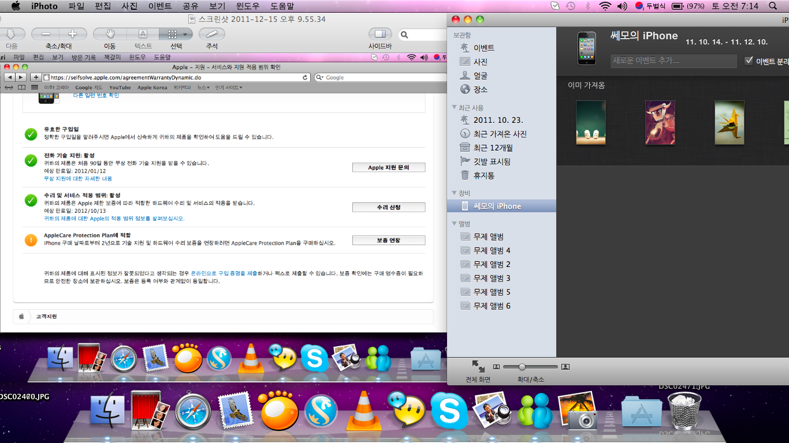Open the 무제 앨범 6 album
Viewport: 789px width, 443px height.
[x=492, y=306]
